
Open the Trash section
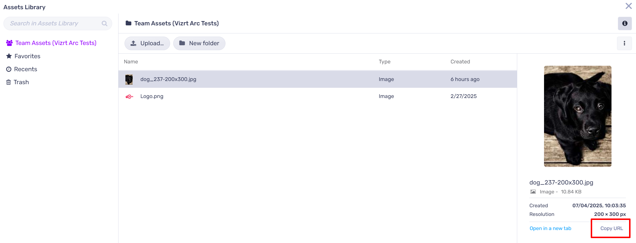pos(21,82)
